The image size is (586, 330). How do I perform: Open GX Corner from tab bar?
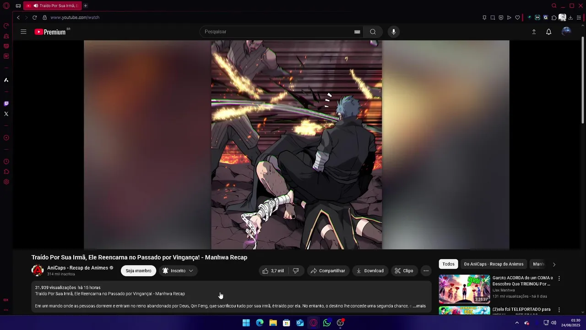18,5
